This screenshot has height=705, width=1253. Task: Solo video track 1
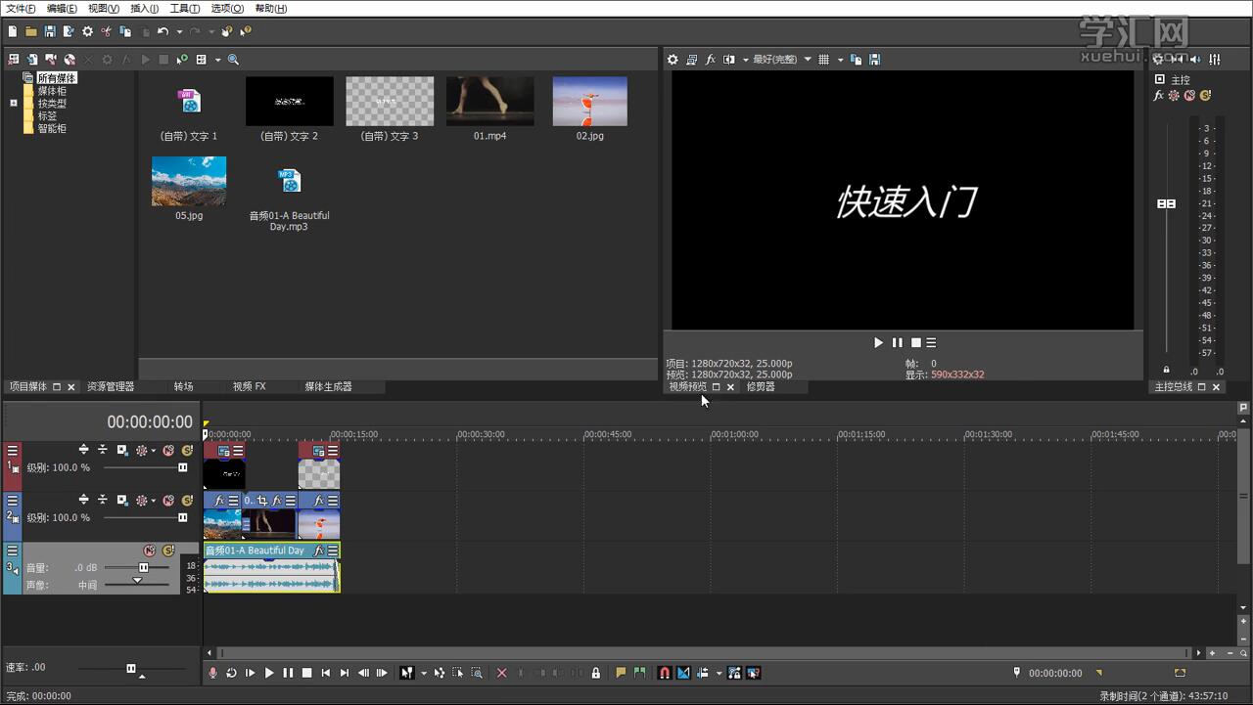187,451
